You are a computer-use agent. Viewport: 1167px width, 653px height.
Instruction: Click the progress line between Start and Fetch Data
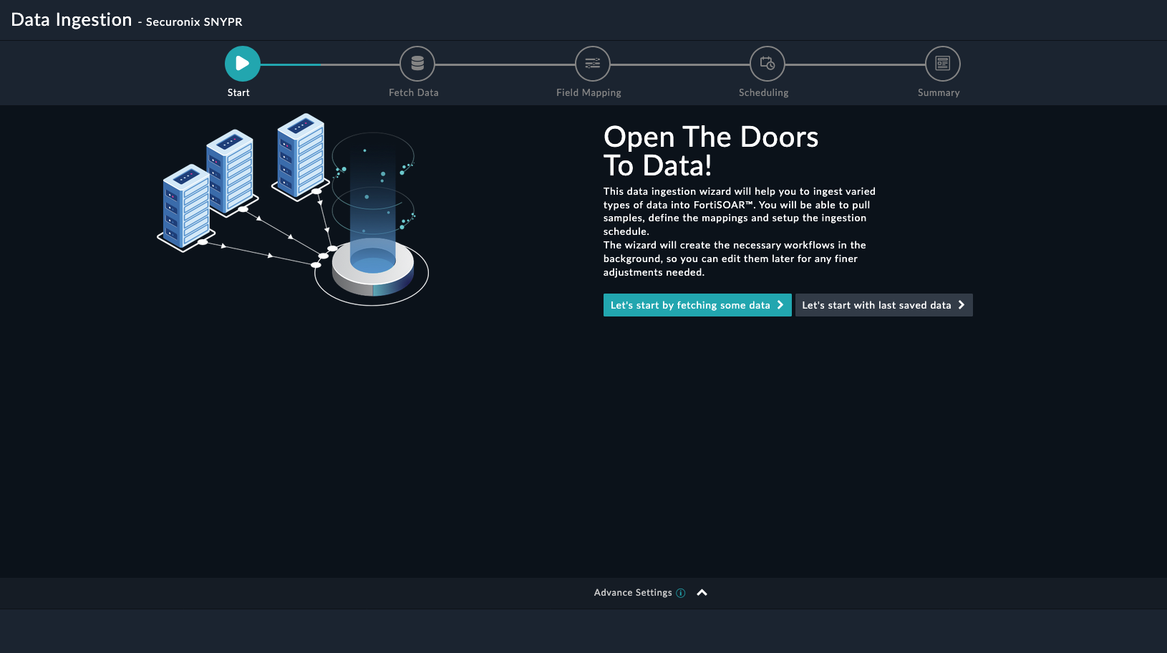(329, 64)
